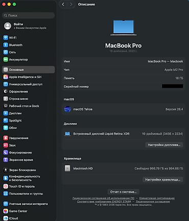Click Войти Apple account sign-in row
The height and width of the screenshot is (221, 189).
29,26
